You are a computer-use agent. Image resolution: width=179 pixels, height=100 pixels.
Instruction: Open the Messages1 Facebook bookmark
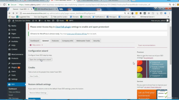(x=112, y=17)
